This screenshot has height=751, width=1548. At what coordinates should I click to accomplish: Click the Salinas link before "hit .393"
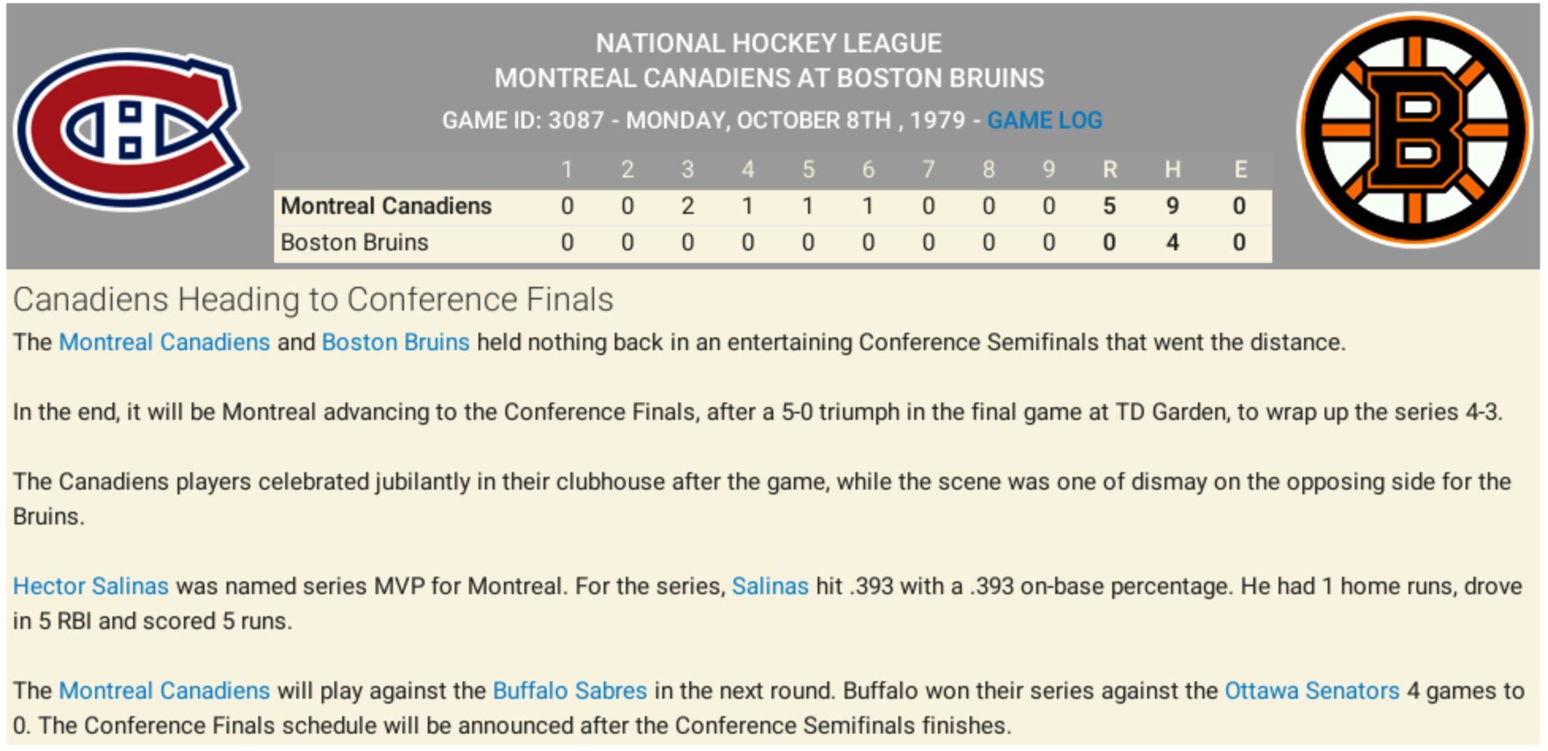click(769, 586)
